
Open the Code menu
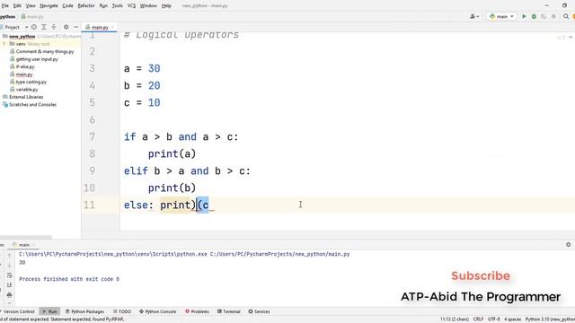coord(67,6)
